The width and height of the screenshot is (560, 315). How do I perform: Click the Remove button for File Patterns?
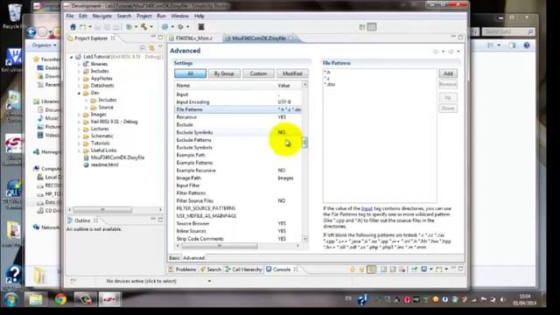click(x=448, y=84)
